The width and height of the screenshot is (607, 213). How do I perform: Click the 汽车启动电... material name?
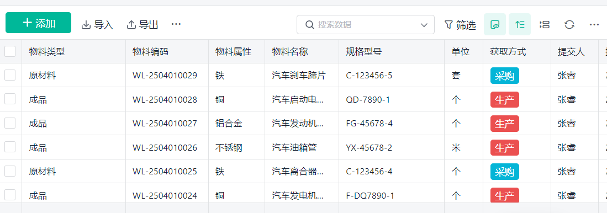coord(298,99)
